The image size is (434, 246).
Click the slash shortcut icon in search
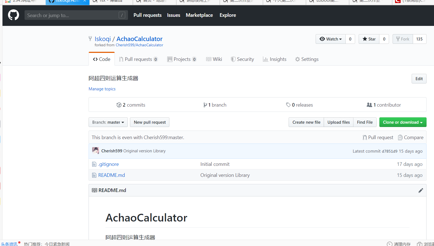pyautogui.click(x=122, y=15)
